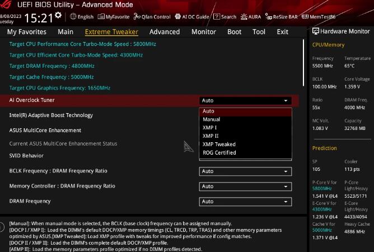The image size is (374, 252).
Task: Click Target CPU Efficient Core Turbo-Mode Speed text
Action: pos(76,55)
